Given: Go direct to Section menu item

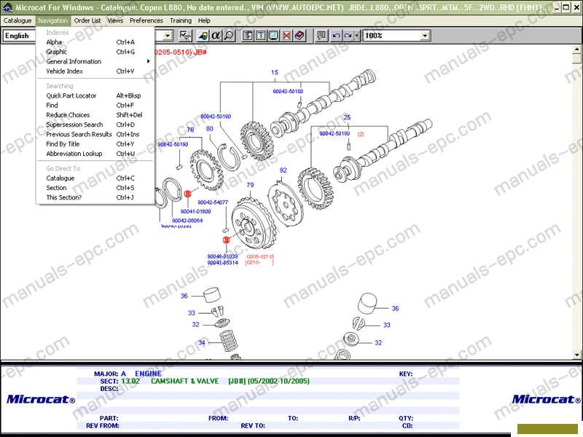Looking at the screenshot, I should pyautogui.click(x=95, y=188).
